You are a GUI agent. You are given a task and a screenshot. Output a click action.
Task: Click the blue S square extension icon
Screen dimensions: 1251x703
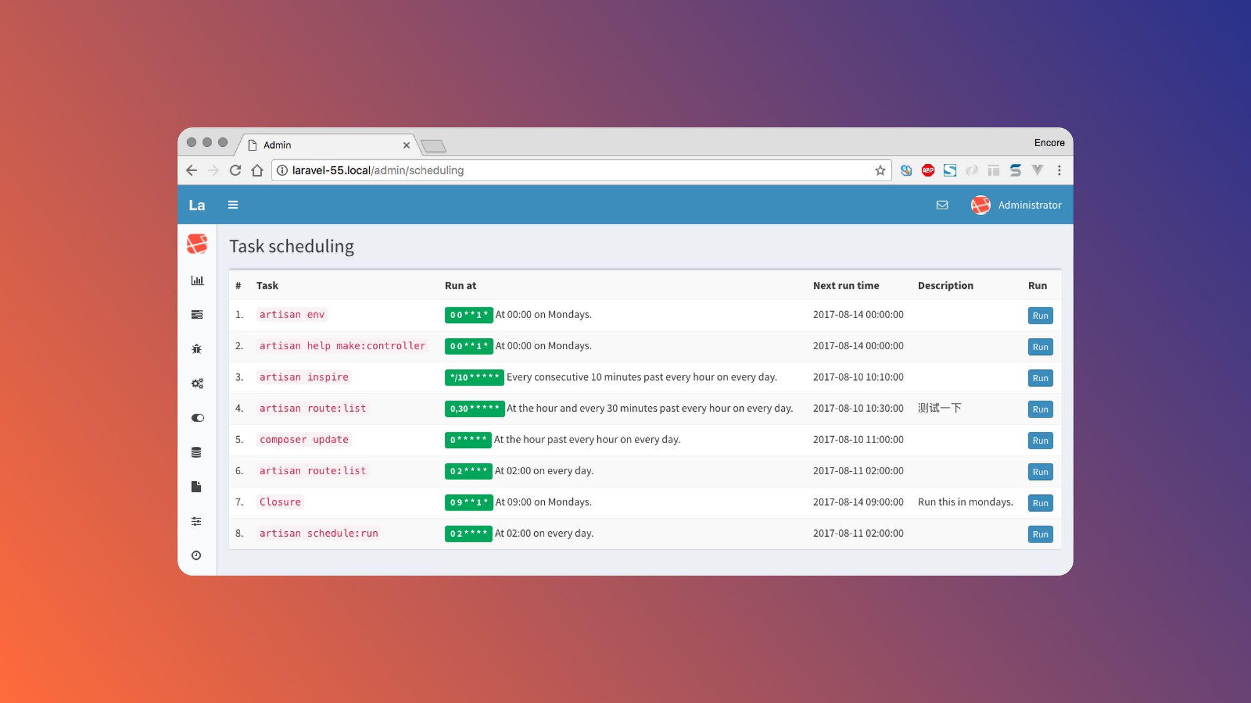click(x=950, y=171)
